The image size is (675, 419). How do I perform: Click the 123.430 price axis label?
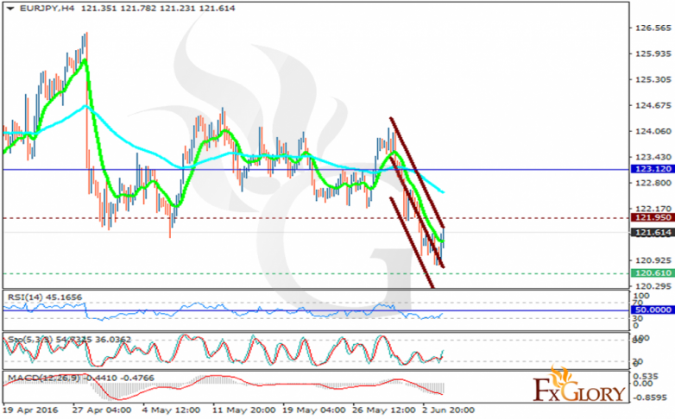point(653,157)
